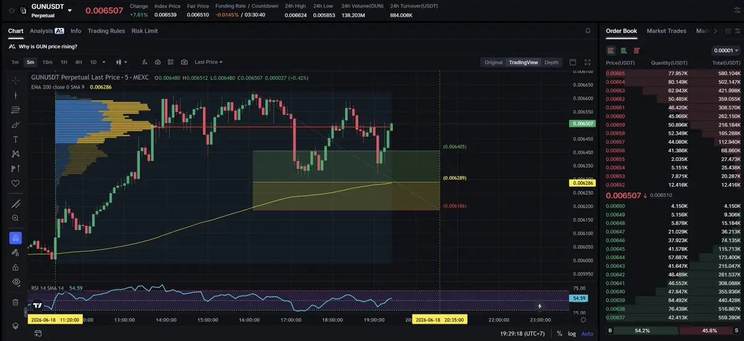
Task: Switch to the Chart tab
Action: click(x=15, y=31)
